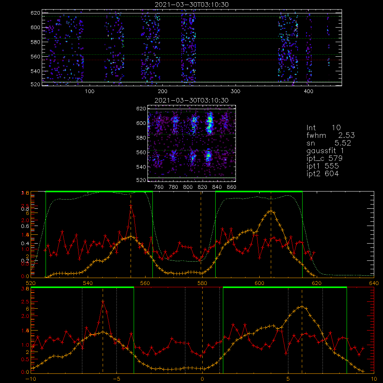Click the red curve peak near 555 in profile plot

(131, 206)
